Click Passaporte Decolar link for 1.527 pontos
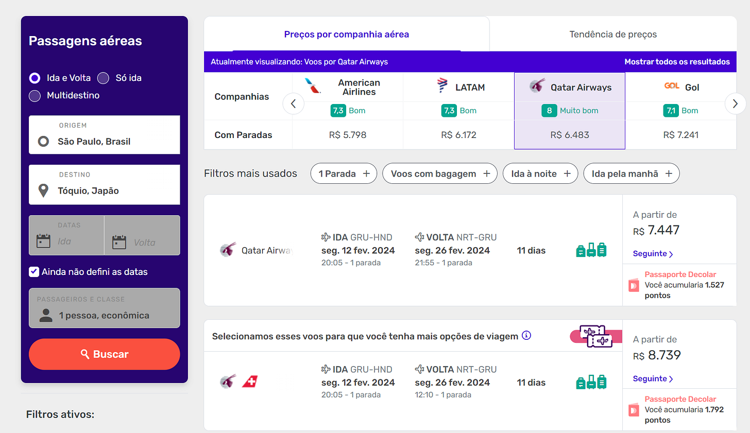This screenshot has height=433, width=750. point(680,274)
